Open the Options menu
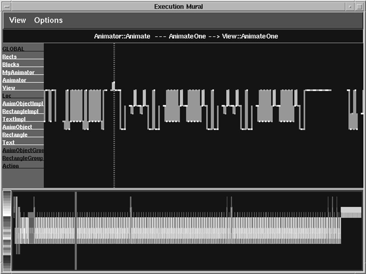366x274 pixels. click(48, 20)
